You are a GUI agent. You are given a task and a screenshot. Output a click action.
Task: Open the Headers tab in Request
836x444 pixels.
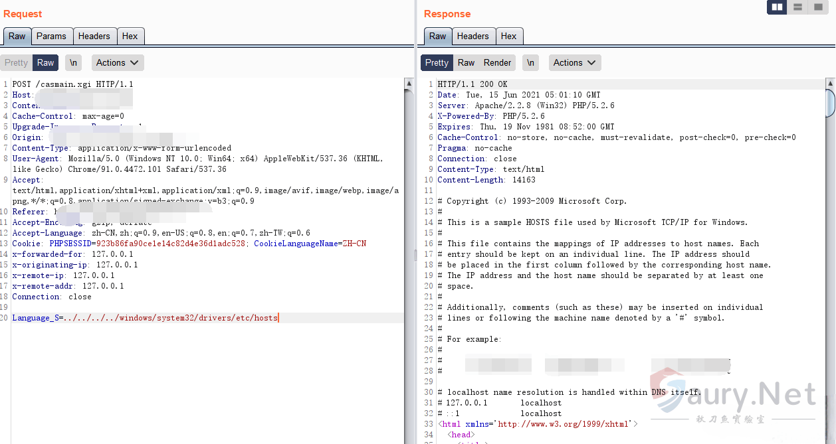coord(94,37)
